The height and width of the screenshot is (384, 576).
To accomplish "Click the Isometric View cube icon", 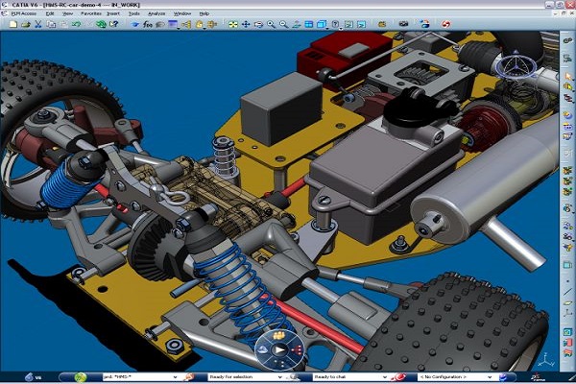I will tap(321, 25).
